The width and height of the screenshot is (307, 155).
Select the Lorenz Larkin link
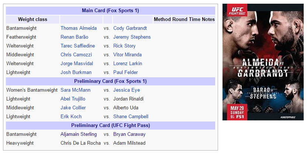[x=128, y=64]
